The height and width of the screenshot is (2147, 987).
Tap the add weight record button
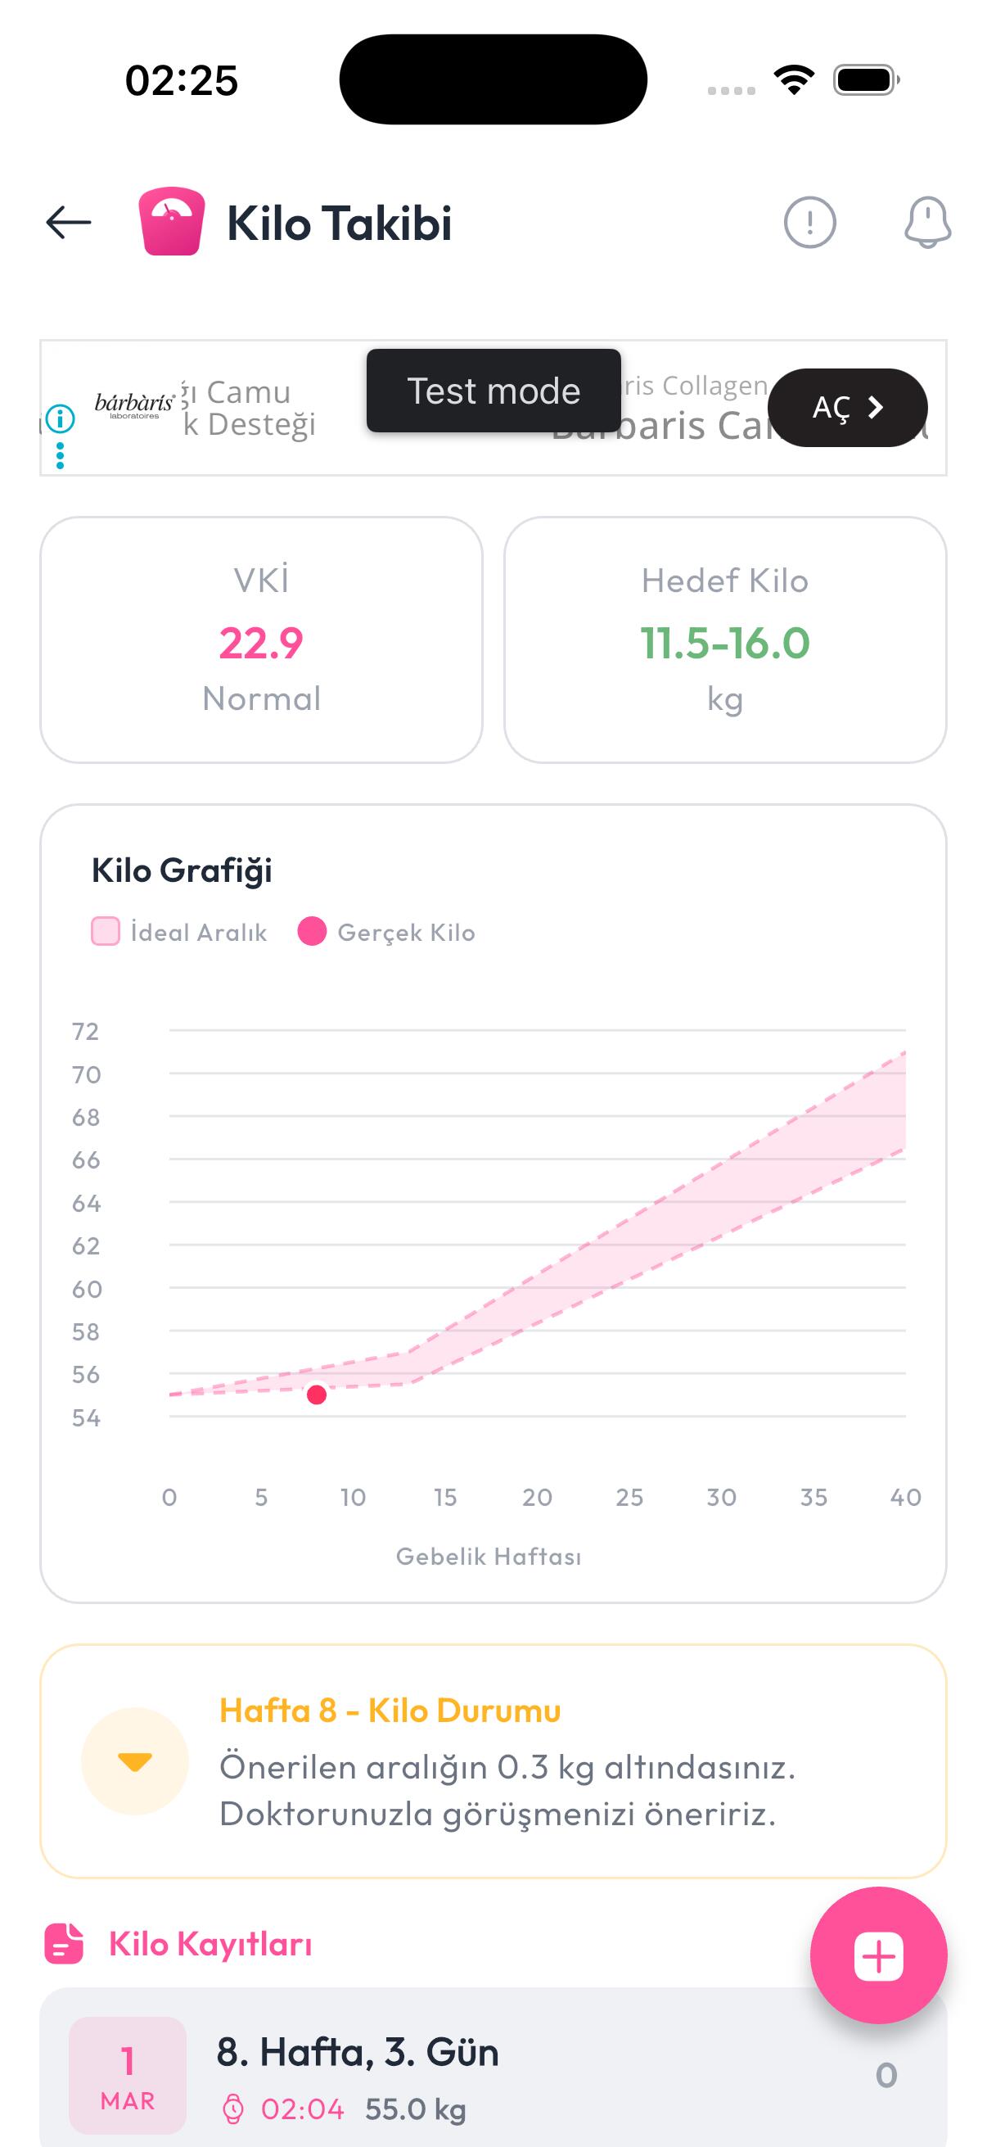click(878, 1955)
